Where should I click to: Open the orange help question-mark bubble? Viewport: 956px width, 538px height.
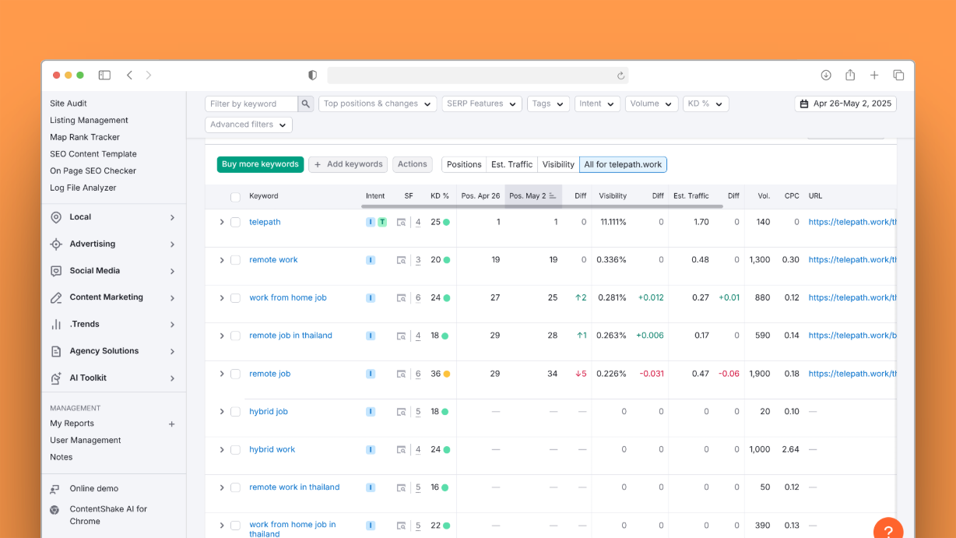[888, 529]
